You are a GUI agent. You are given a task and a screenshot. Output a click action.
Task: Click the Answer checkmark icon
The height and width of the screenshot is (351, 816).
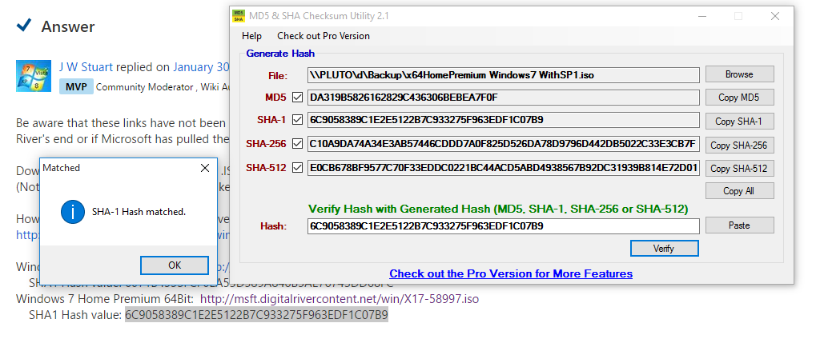(24, 25)
